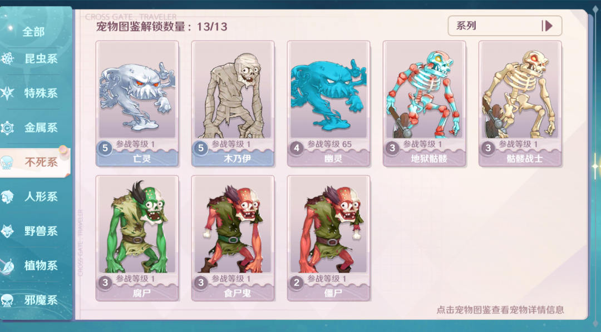This screenshot has height=332, width=601.
Task: View the 木乃伊 mummy pet card
Action: (233, 103)
